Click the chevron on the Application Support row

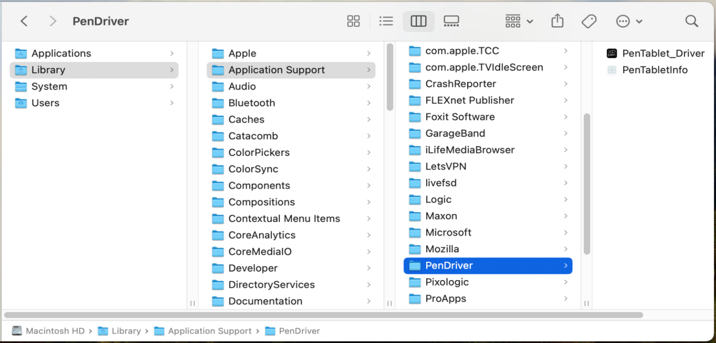[x=368, y=70]
